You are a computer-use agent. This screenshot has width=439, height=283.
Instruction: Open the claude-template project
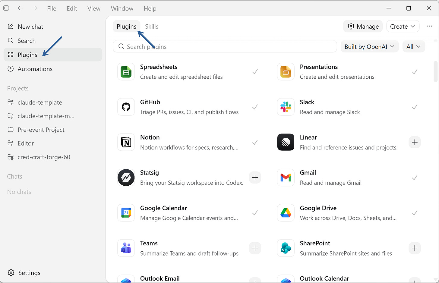pos(53,102)
